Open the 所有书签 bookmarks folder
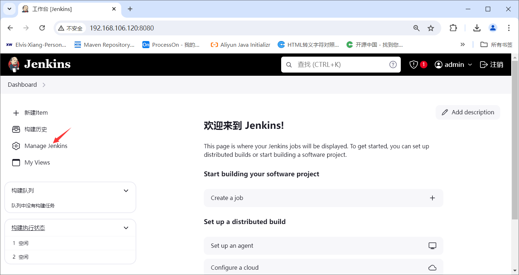The width and height of the screenshot is (519, 275). tap(496, 45)
